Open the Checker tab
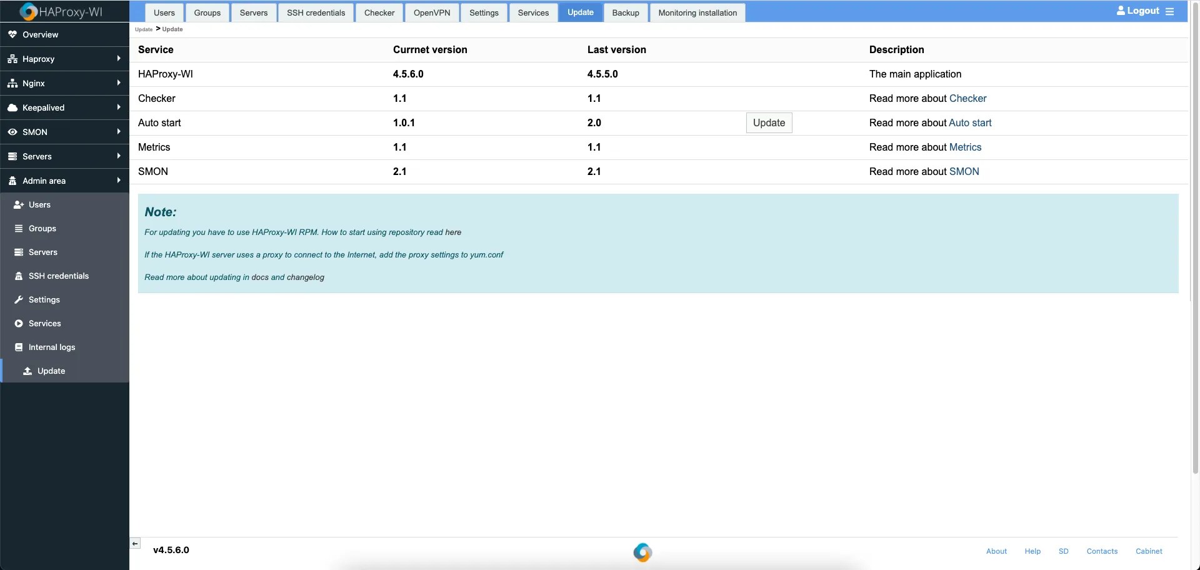The width and height of the screenshot is (1200, 570). click(379, 12)
